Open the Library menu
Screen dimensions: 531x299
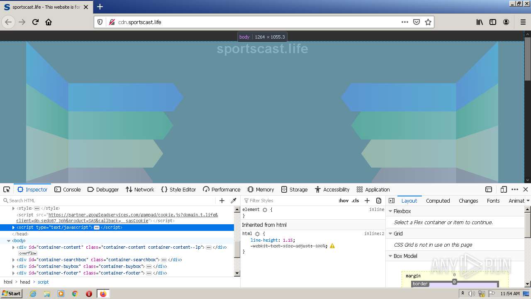[480, 22]
